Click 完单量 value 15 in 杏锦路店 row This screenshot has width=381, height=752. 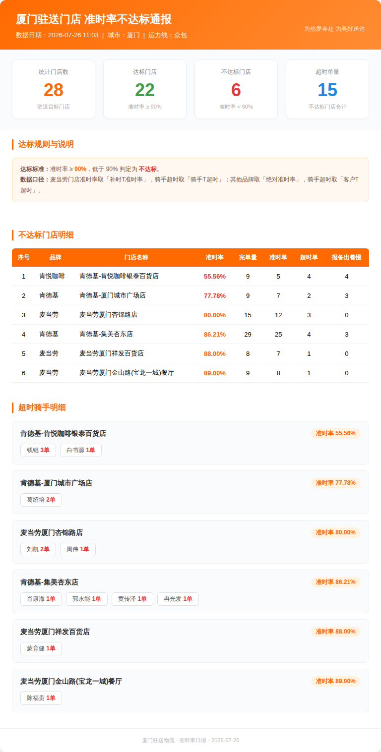tap(248, 315)
